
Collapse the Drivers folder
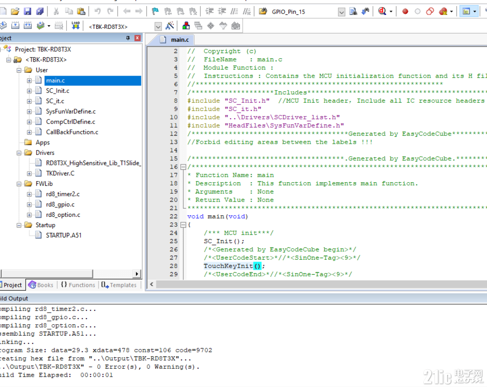coord(19,153)
